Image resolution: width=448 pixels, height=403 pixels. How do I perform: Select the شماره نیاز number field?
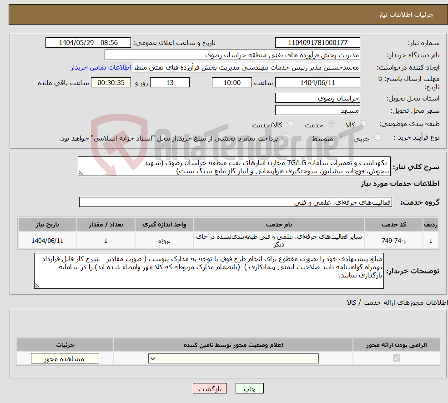317,42
